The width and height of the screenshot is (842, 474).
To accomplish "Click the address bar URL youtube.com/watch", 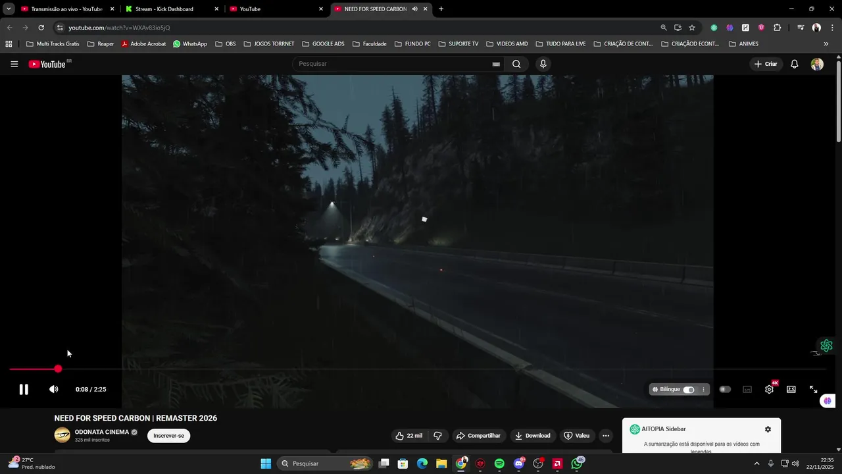I will [119, 28].
